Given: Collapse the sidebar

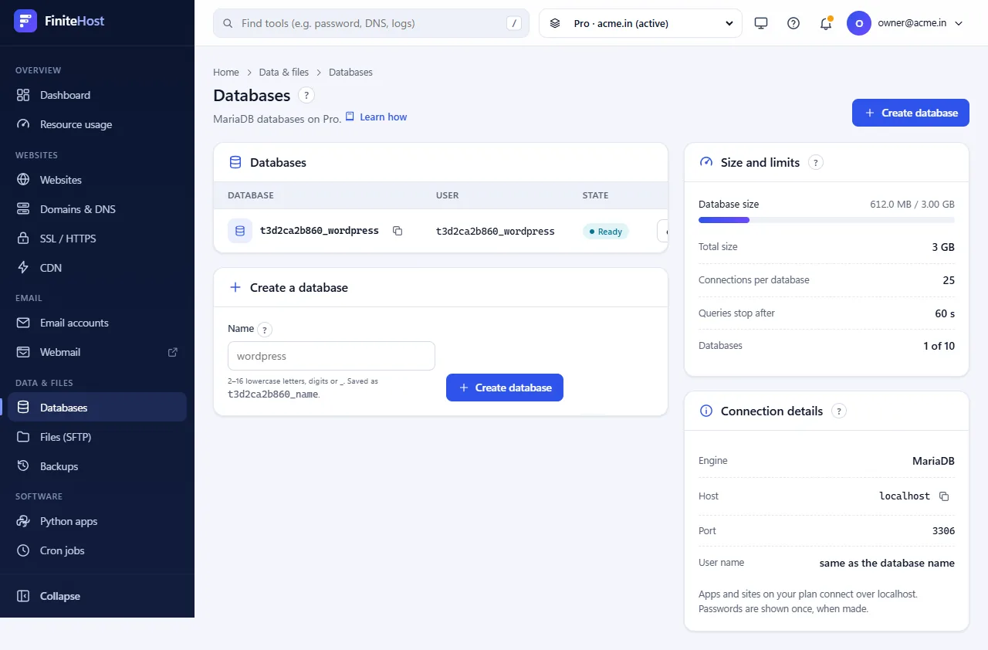Looking at the screenshot, I should (97, 596).
